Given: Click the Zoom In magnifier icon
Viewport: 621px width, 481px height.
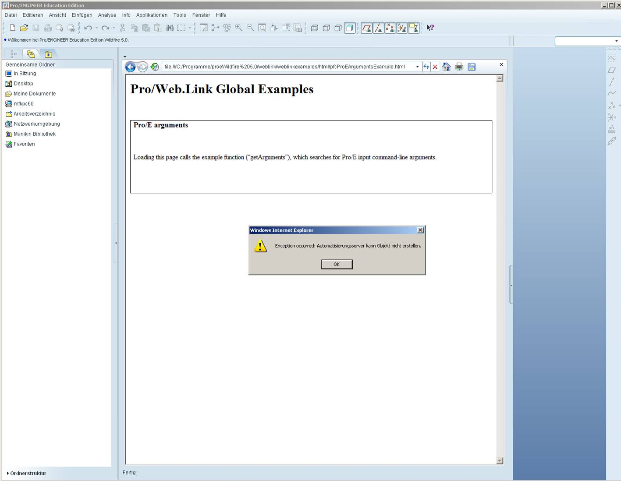Looking at the screenshot, I should click(239, 28).
